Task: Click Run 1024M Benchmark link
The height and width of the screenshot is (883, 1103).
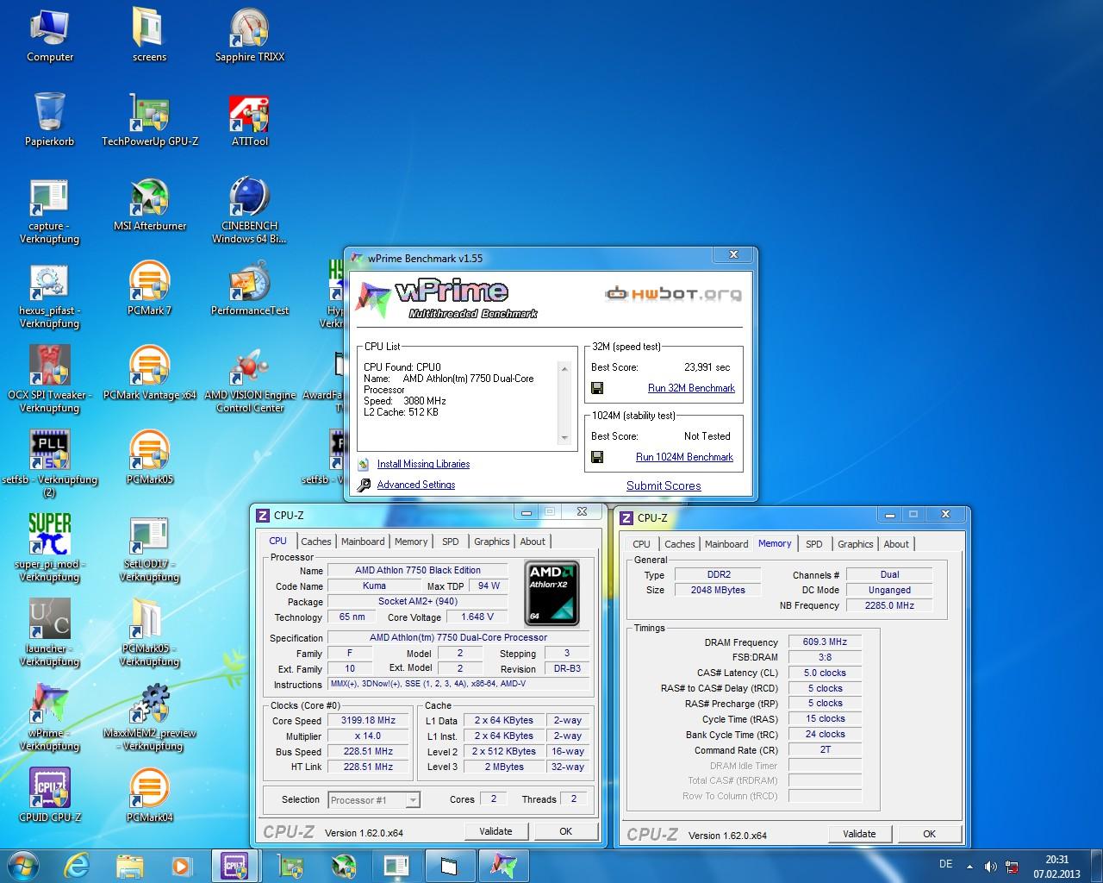Action: pyautogui.click(x=684, y=457)
